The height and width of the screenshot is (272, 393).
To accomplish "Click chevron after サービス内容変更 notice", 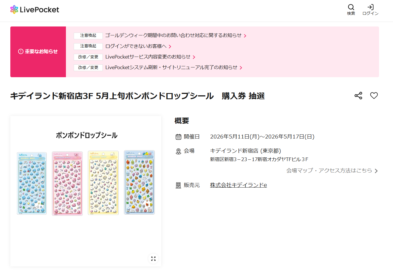I will [x=194, y=57].
